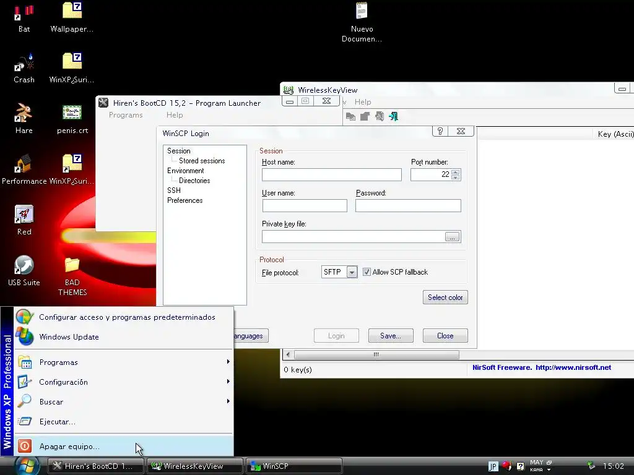Viewport: 634px width, 475px height.
Task: Click the Close button in WinSCP Login
Action: pyautogui.click(x=445, y=336)
